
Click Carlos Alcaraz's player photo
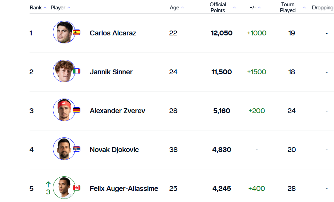point(64,32)
